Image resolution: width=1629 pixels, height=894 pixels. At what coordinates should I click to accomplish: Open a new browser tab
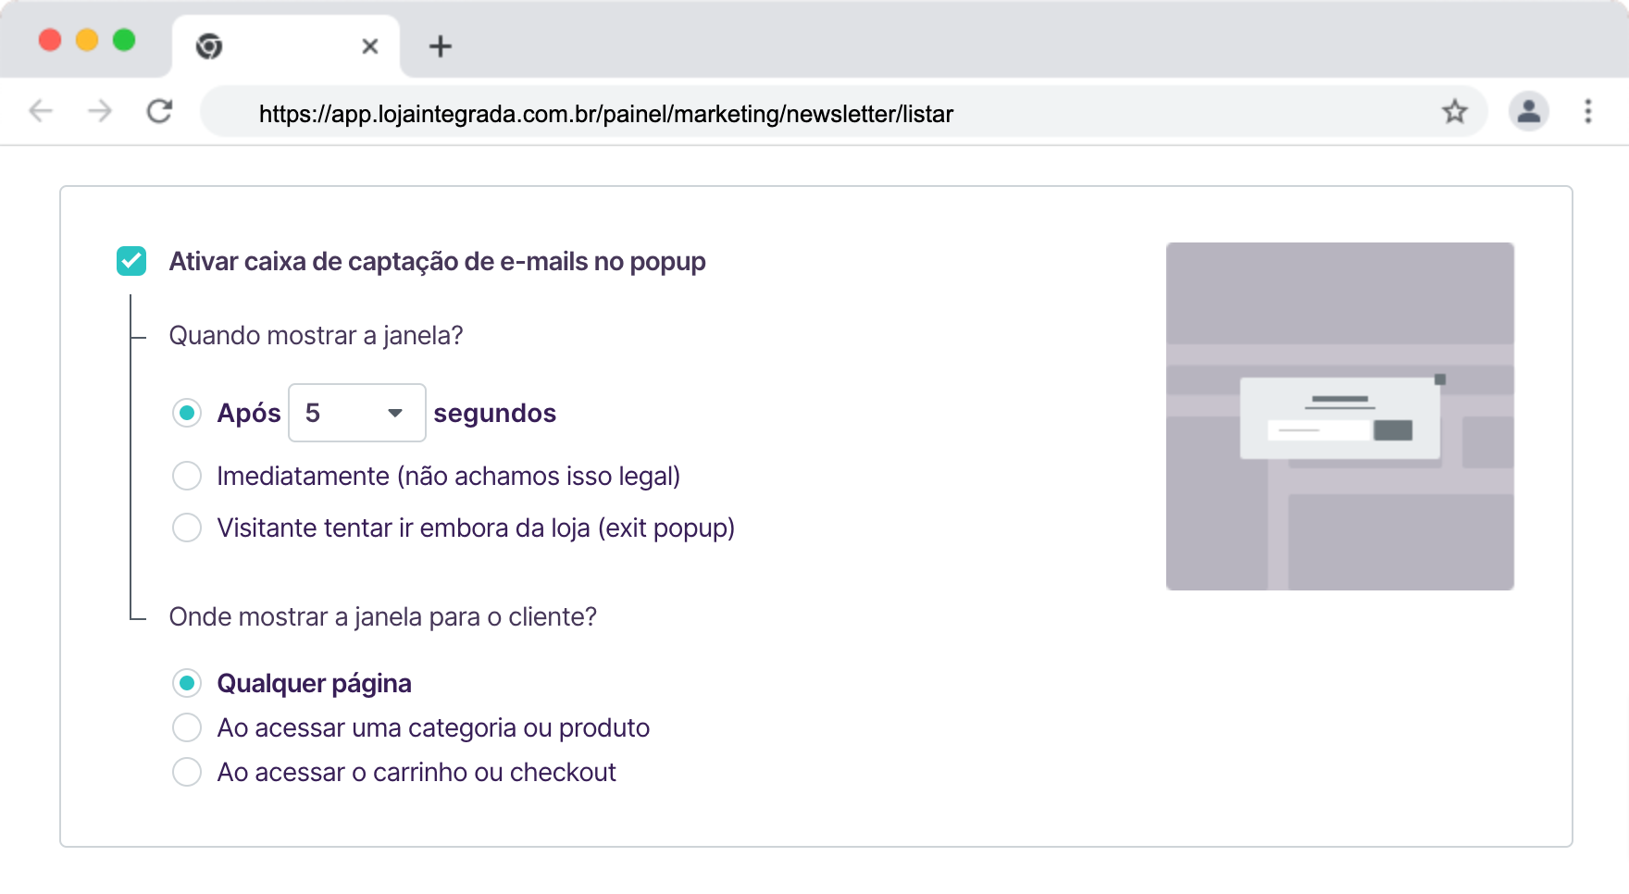[x=441, y=46]
